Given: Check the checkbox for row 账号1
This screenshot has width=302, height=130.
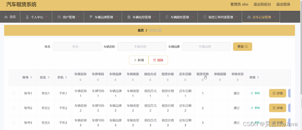Looking at the screenshot, I should point(14,93).
